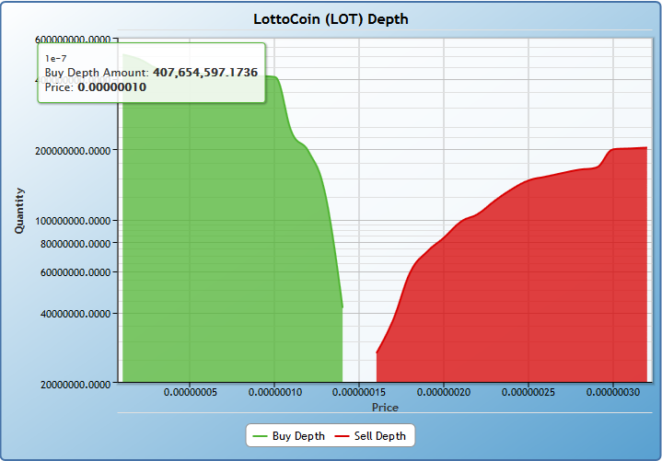This screenshot has width=662, height=461.
Task: Click the x-axis label 0.00000015
Action: tap(359, 392)
